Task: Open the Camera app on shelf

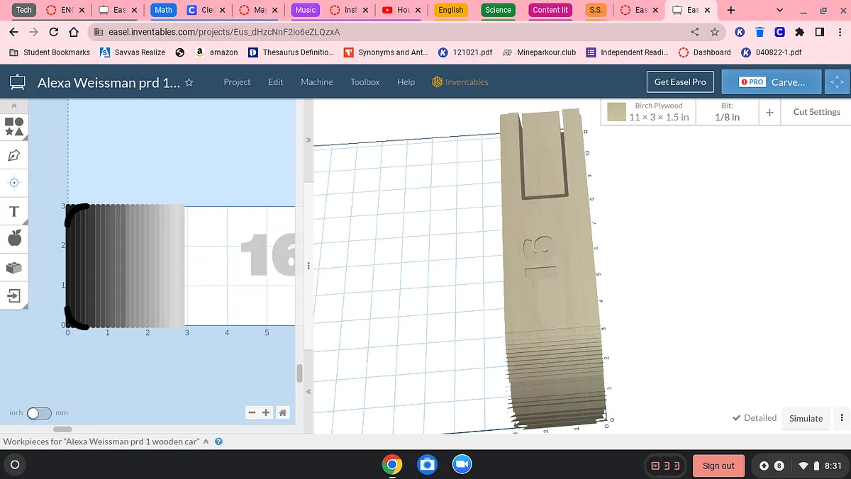Action: 427,465
